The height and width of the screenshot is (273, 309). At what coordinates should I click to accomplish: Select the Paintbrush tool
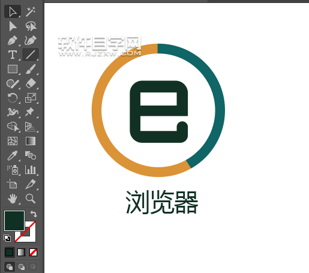coord(31,69)
